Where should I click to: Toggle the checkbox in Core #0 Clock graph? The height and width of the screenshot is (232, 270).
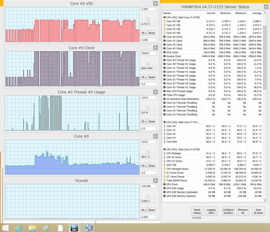[x=148, y=63]
